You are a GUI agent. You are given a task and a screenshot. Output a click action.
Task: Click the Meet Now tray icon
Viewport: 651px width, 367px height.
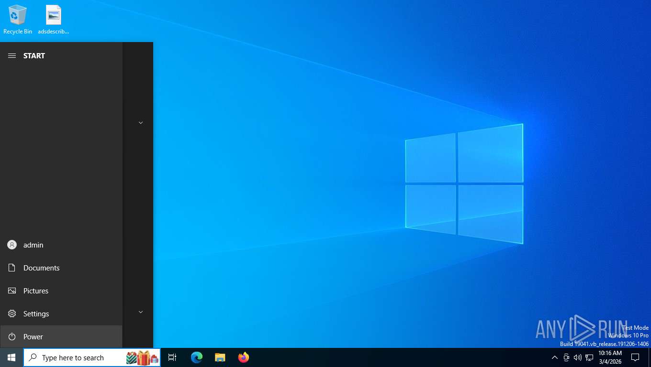coord(566,357)
